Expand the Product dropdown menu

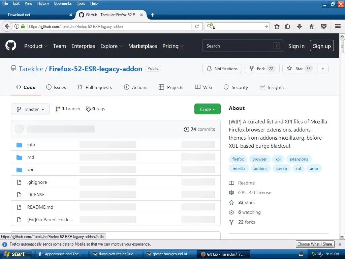coord(36,46)
